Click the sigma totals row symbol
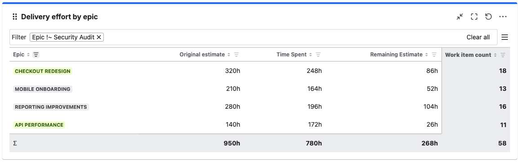This screenshot has height=162, width=520. tap(15, 143)
